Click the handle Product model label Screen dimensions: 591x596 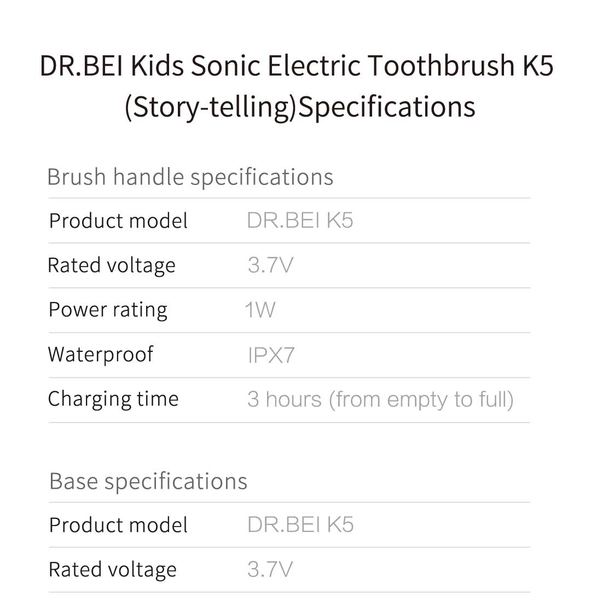tap(118, 221)
